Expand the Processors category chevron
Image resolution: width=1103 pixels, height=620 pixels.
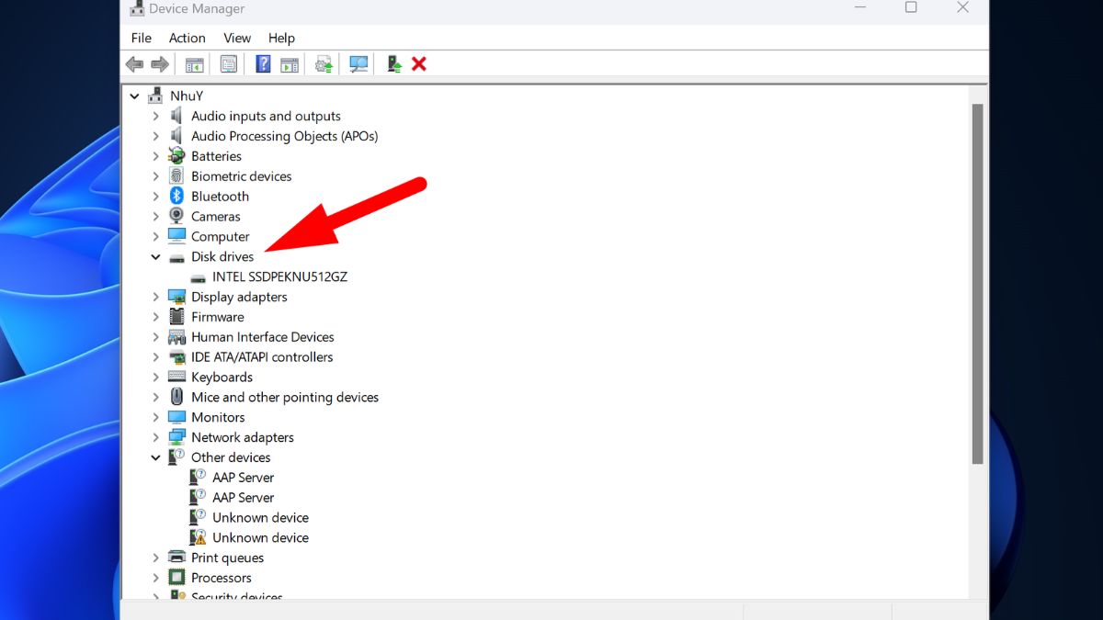pyautogui.click(x=155, y=578)
